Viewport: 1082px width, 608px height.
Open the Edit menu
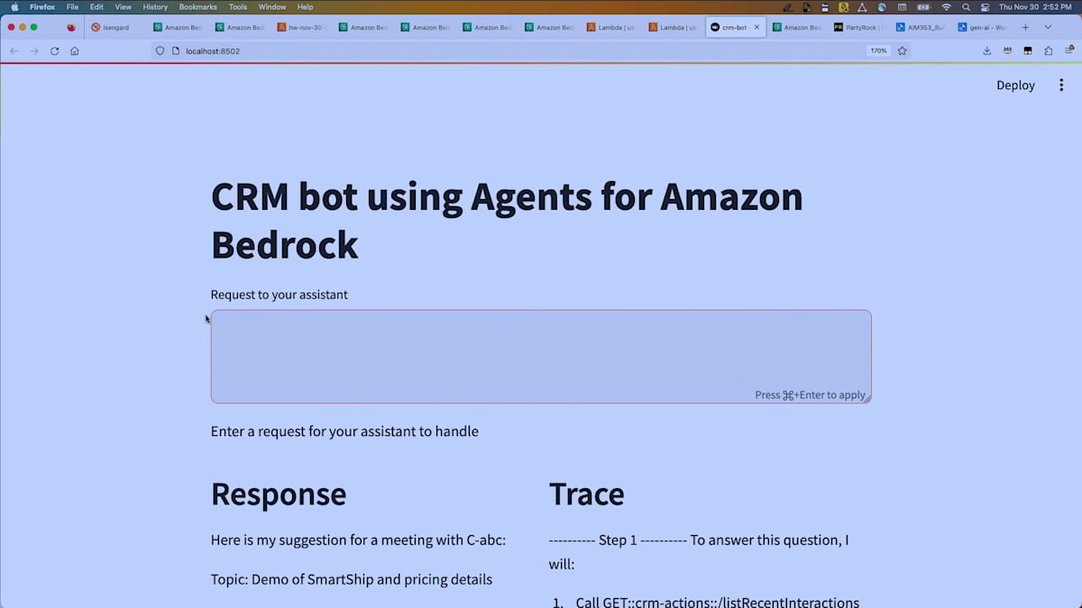96,6
